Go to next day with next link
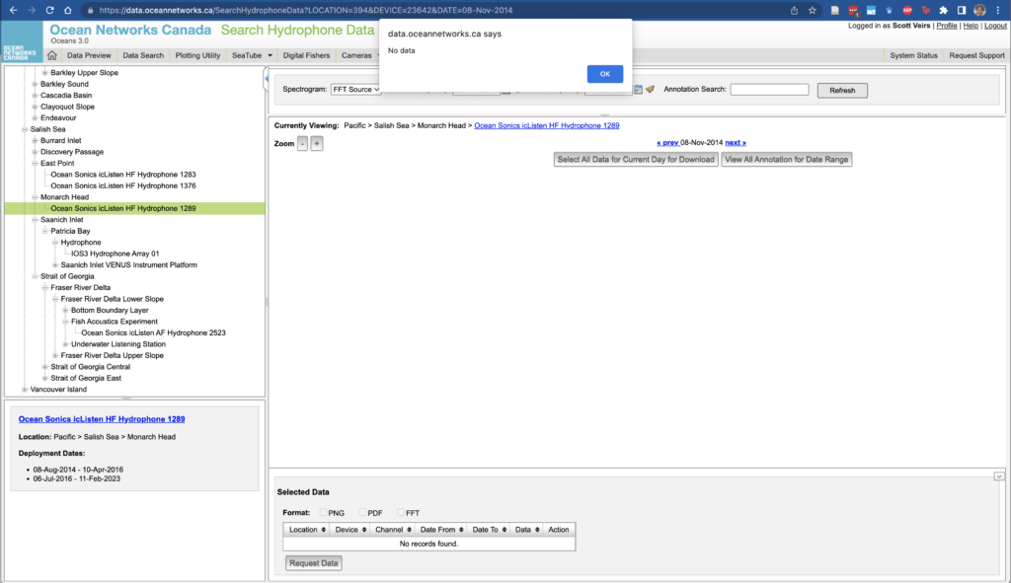 tap(736, 143)
